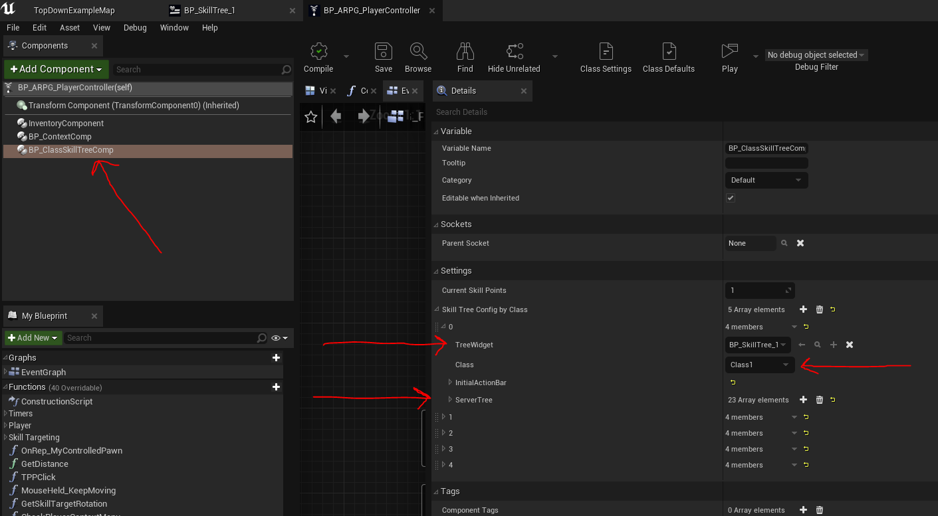Screen dimensions: 938x516
Task: Open the Find binoculars tool
Action: point(465,58)
